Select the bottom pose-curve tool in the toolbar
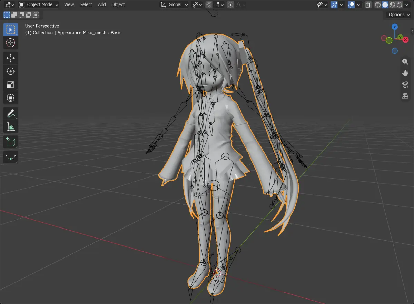Viewport: 414px width, 304px height. (11, 158)
